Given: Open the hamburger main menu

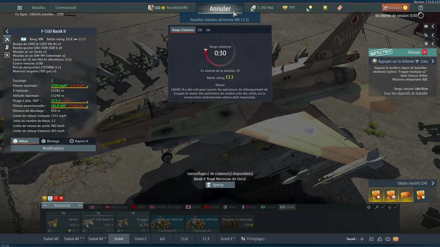Looking at the screenshot, I should click(x=20, y=8).
